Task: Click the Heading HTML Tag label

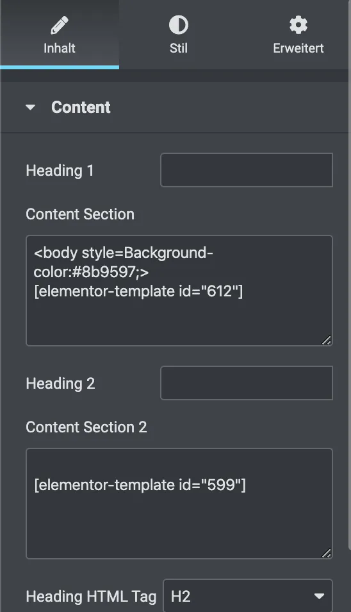Action: click(91, 597)
